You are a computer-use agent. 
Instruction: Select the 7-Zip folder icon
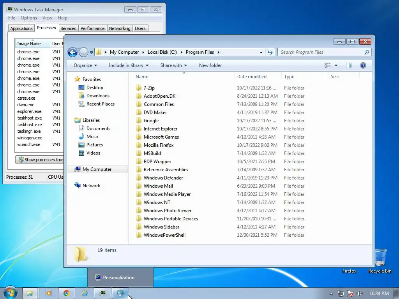pos(139,88)
